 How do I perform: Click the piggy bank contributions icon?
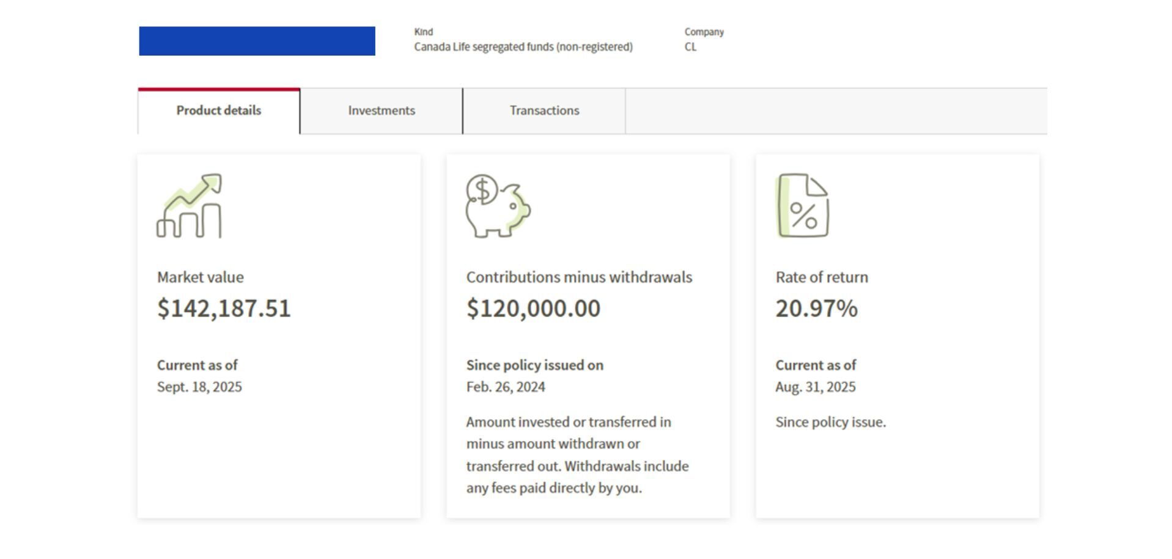click(498, 206)
